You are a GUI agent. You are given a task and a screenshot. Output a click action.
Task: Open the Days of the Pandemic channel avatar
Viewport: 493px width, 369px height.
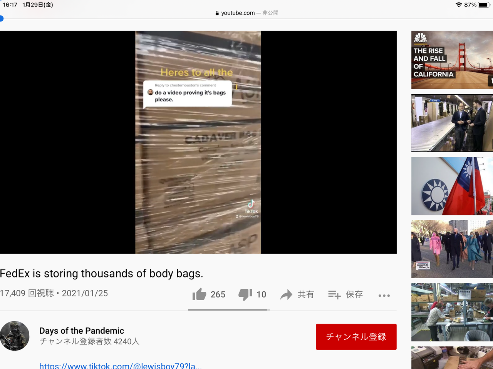[x=15, y=336]
